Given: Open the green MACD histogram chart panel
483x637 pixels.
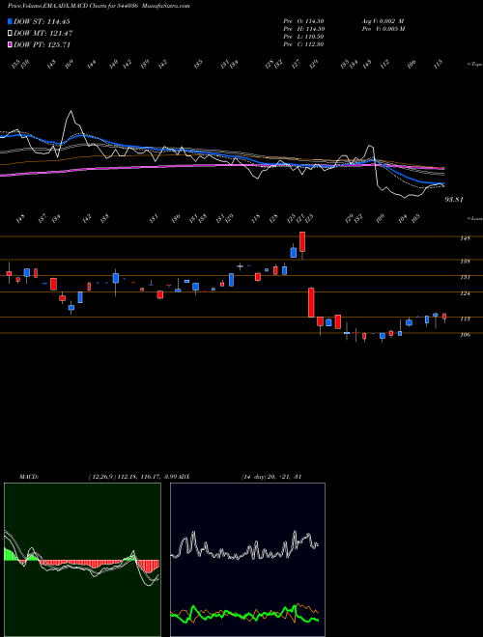Looking at the screenshot, I should 82,560.
